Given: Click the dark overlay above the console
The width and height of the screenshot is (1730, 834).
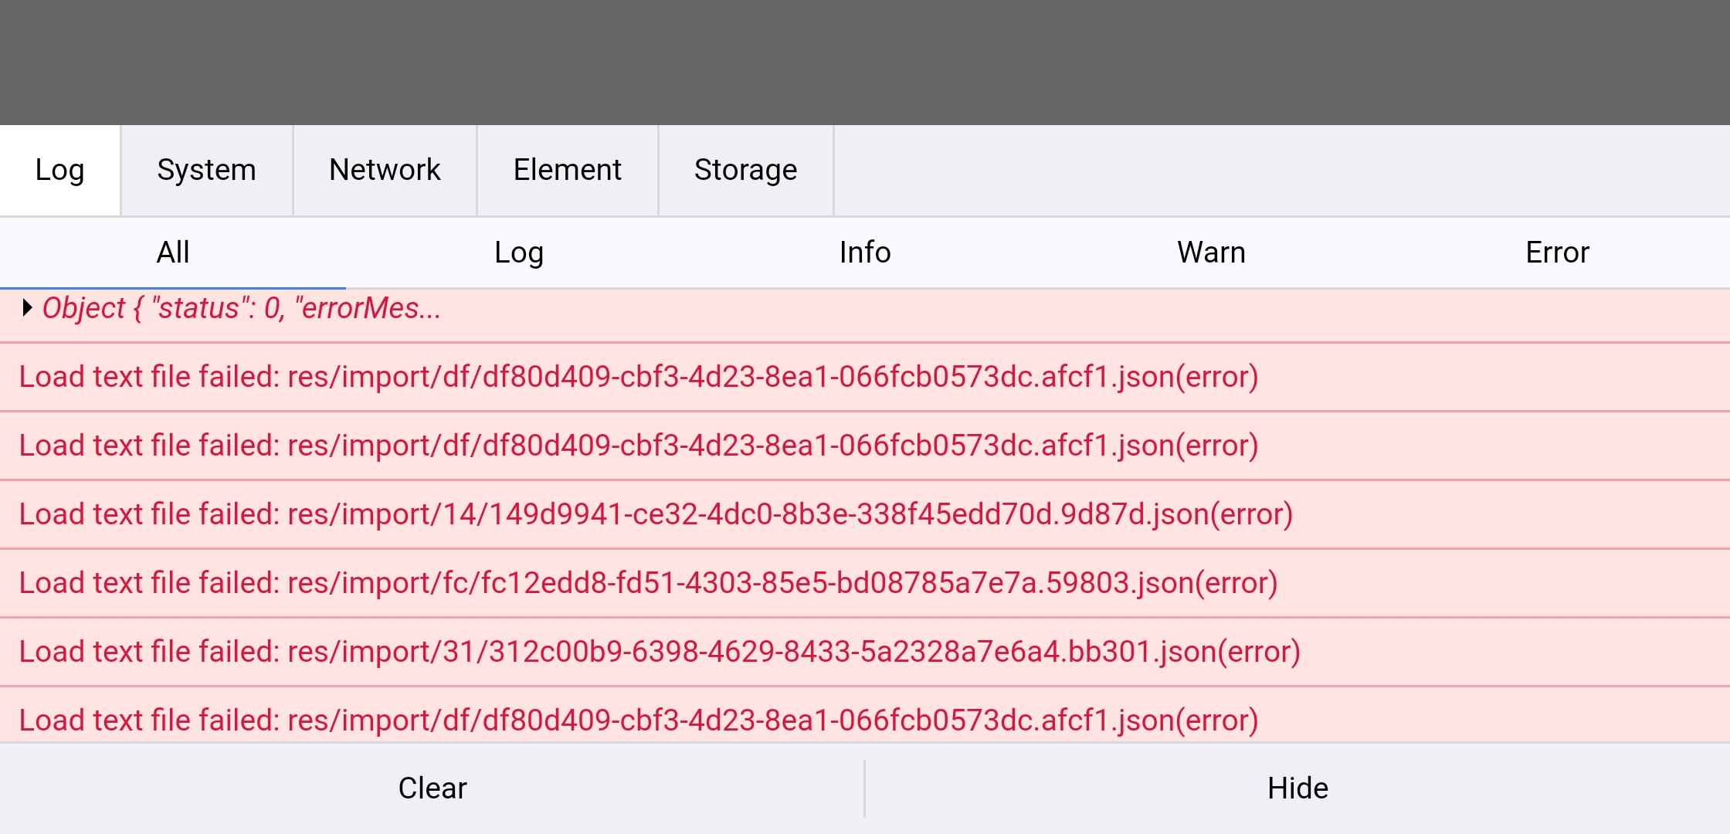Looking at the screenshot, I should [865, 62].
